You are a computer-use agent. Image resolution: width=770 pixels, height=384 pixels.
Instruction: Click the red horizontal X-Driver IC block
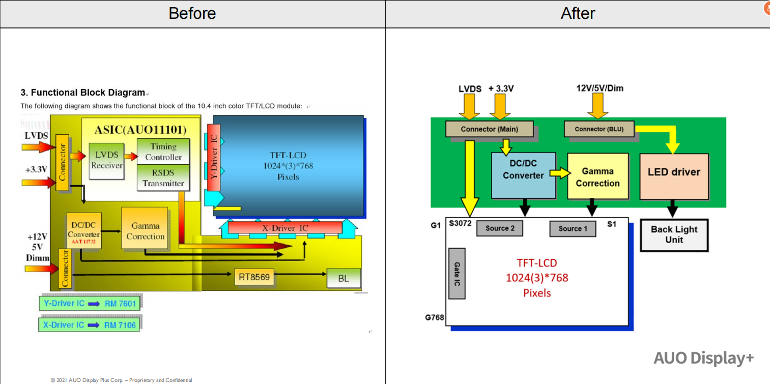coord(285,228)
